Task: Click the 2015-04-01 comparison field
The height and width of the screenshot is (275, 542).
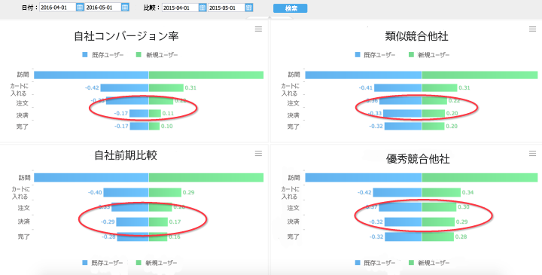Action: pyautogui.click(x=181, y=8)
